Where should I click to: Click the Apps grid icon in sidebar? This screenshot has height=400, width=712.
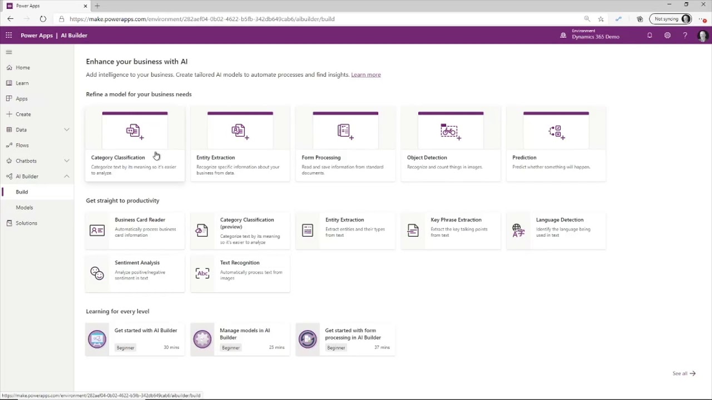coord(9,99)
